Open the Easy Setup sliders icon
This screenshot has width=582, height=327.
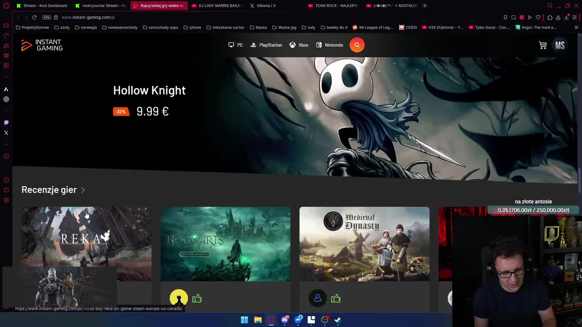[x=575, y=17]
